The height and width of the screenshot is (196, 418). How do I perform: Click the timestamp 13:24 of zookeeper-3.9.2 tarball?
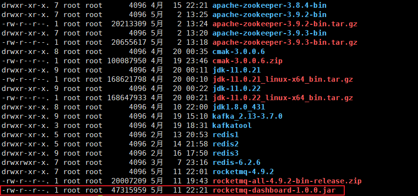[x=197, y=24]
